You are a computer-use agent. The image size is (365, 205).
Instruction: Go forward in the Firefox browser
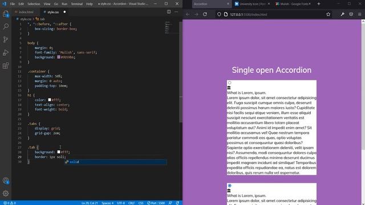tap(196, 14)
